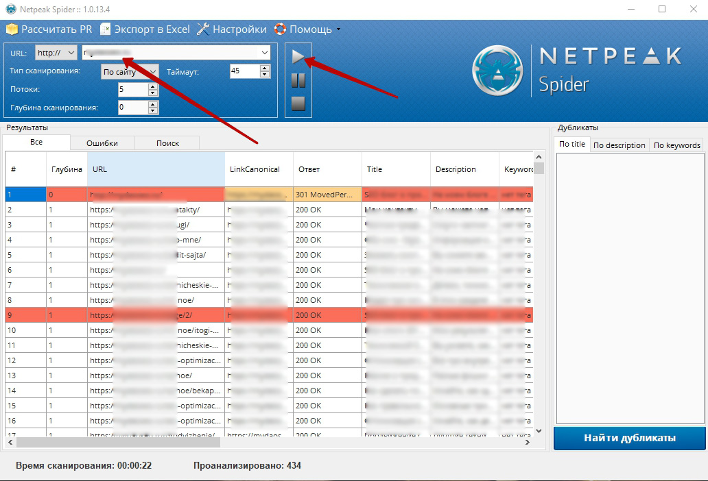Click the Найти дубликаты button
The image size is (708, 481).
(x=629, y=438)
